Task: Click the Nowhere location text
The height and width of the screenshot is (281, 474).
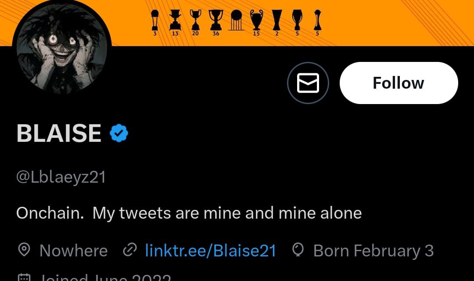Action: pyautogui.click(x=73, y=251)
